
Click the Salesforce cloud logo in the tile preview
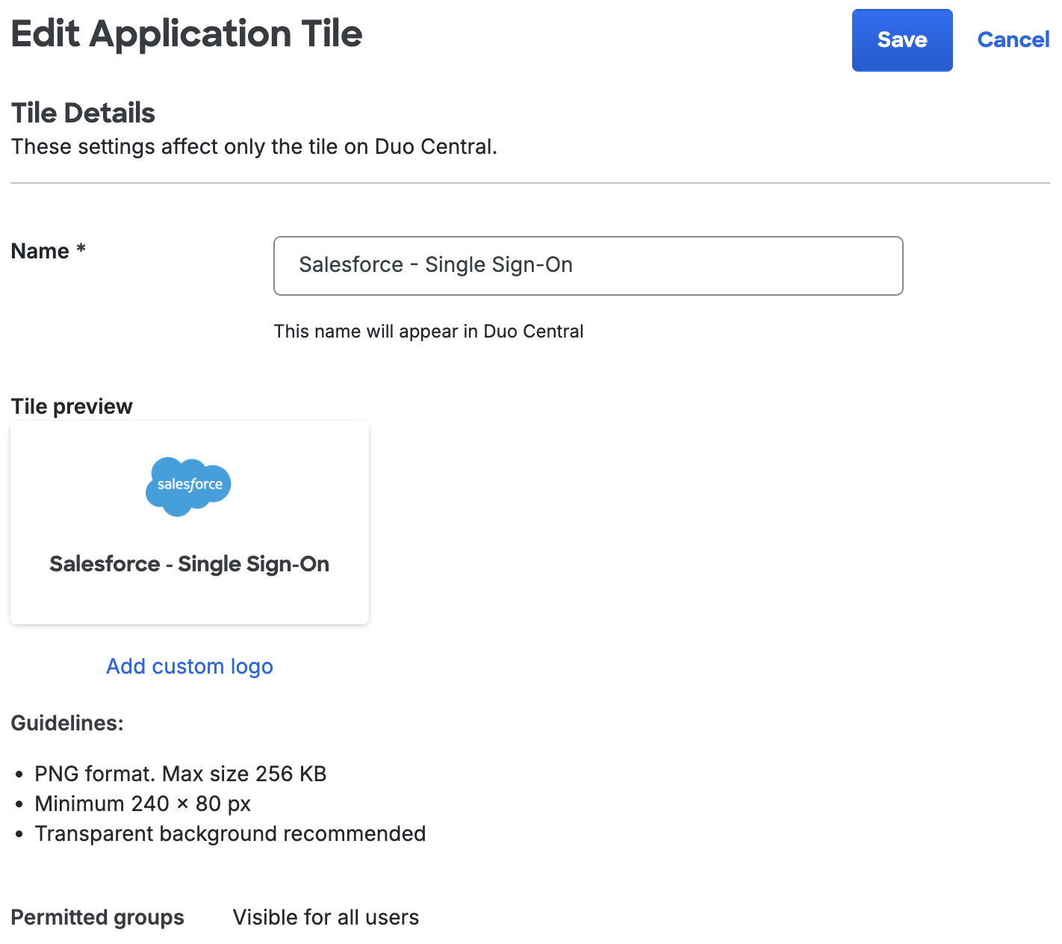click(189, 486)
